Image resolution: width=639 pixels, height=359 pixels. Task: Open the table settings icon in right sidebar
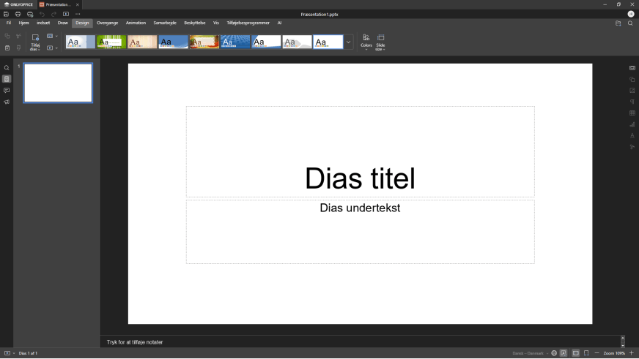tap(632, 113)
